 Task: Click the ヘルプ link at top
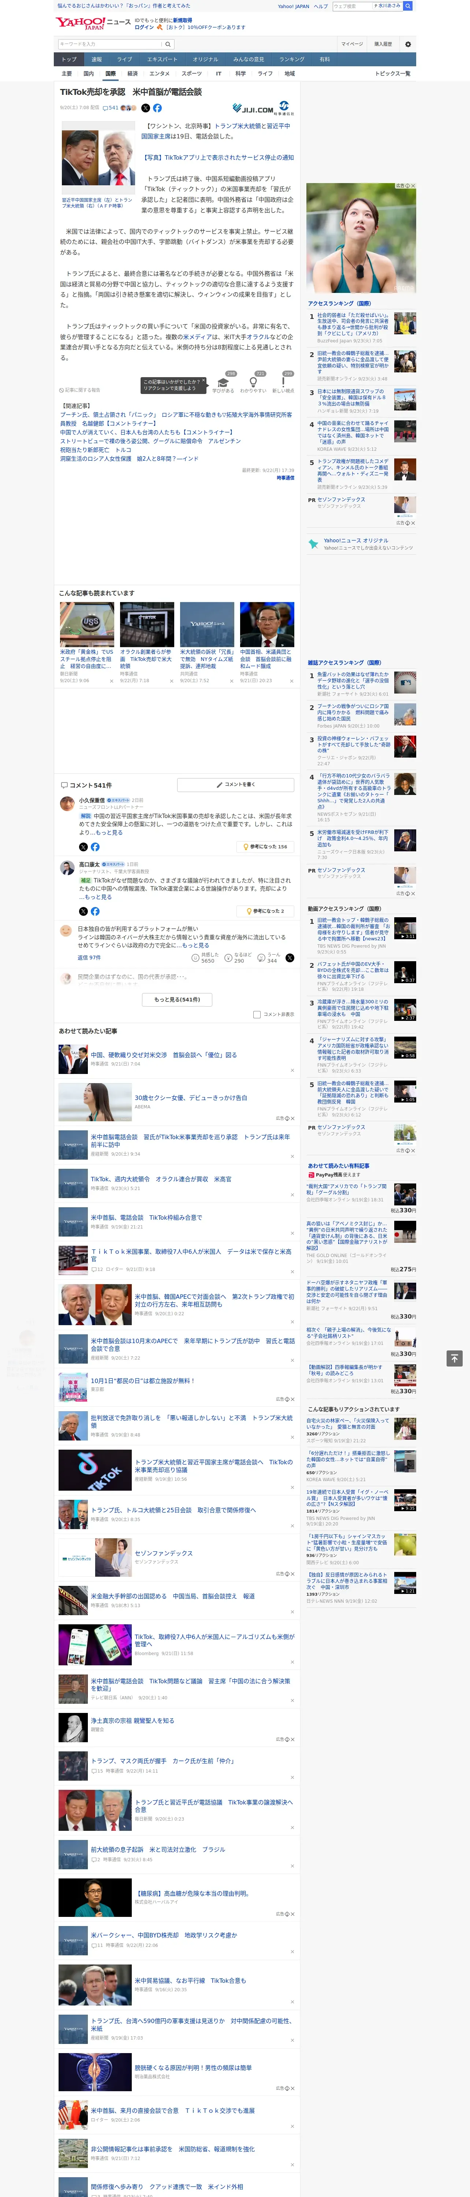click(x=320, y=6)
